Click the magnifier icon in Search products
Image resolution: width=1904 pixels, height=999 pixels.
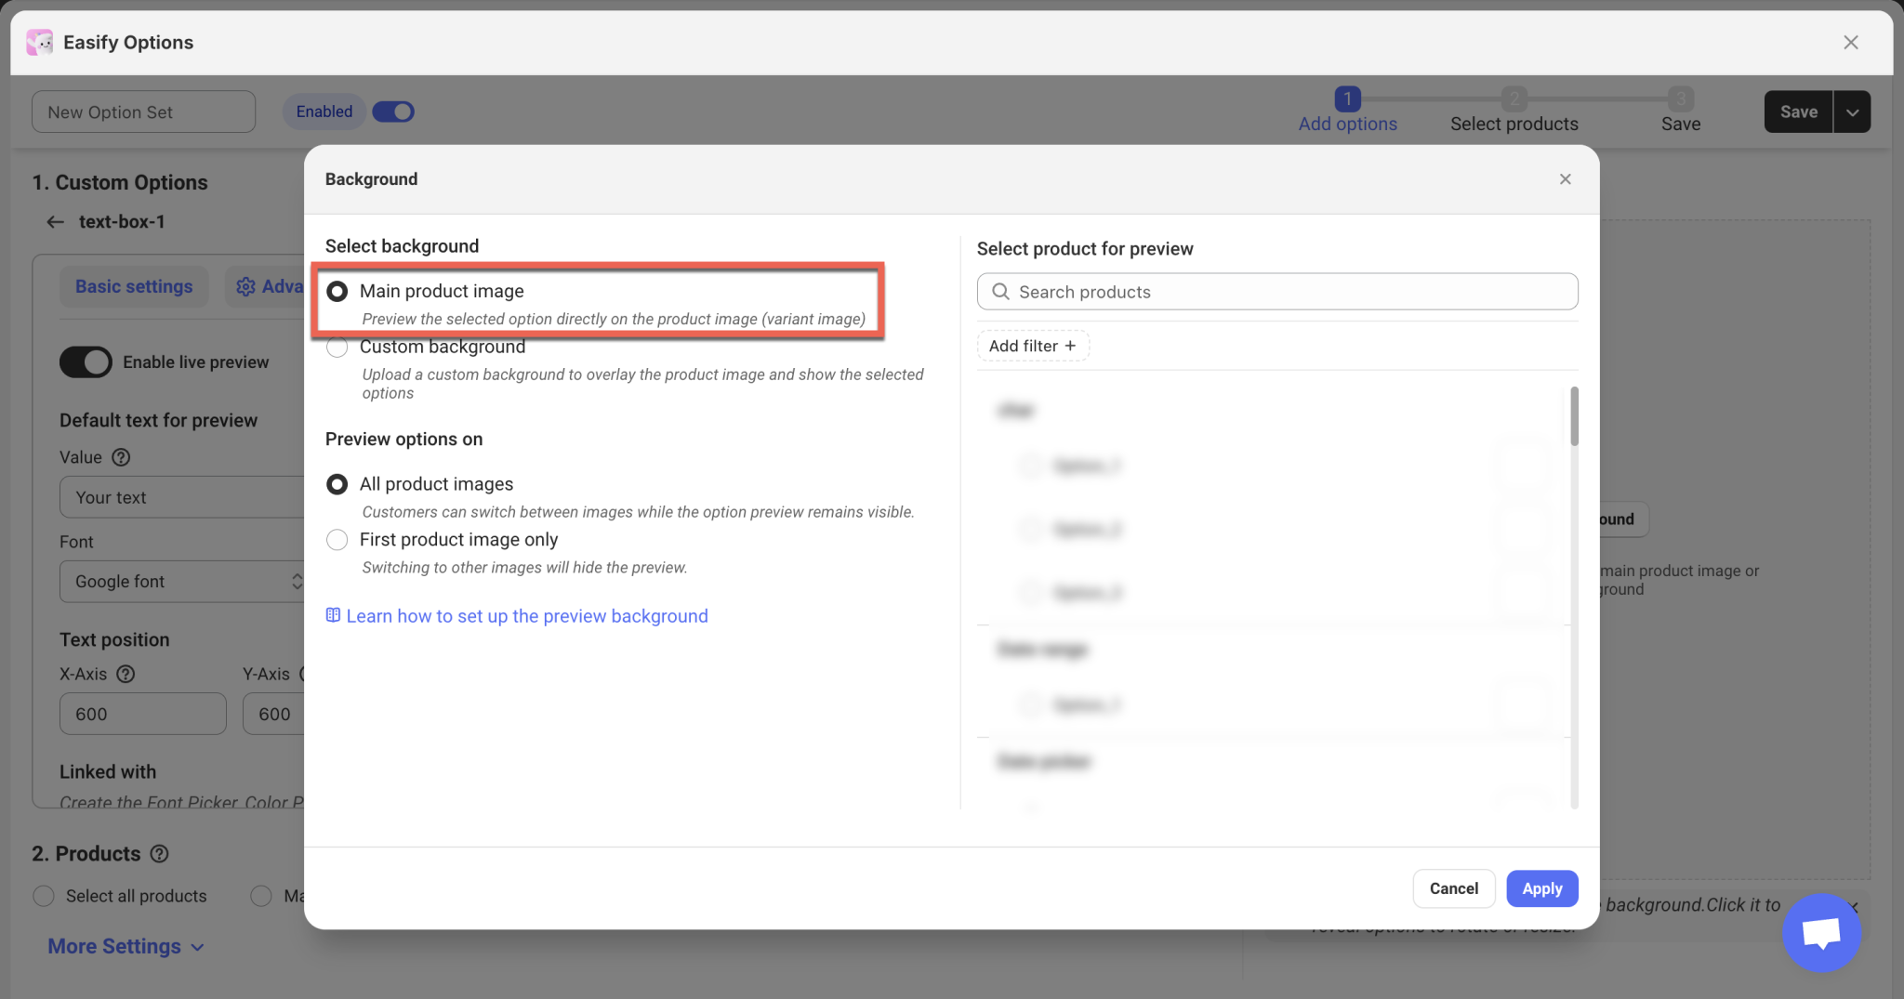(1000, 292)
